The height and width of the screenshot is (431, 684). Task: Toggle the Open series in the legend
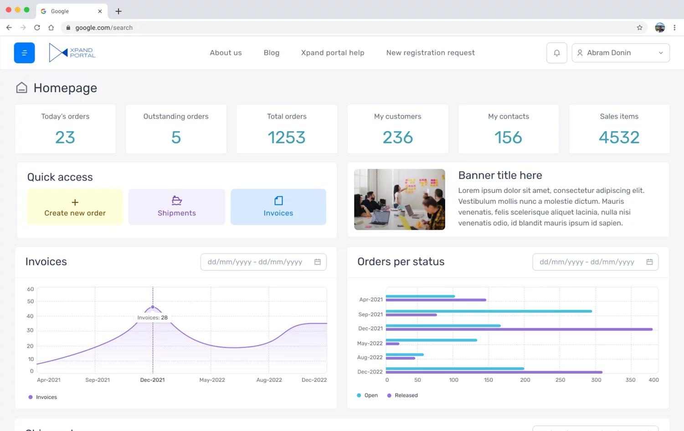(x=367, y=395)
